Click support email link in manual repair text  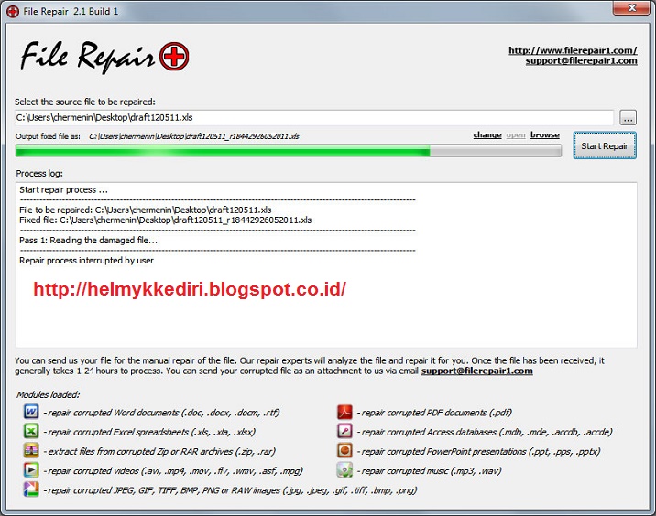coord(477,371)
